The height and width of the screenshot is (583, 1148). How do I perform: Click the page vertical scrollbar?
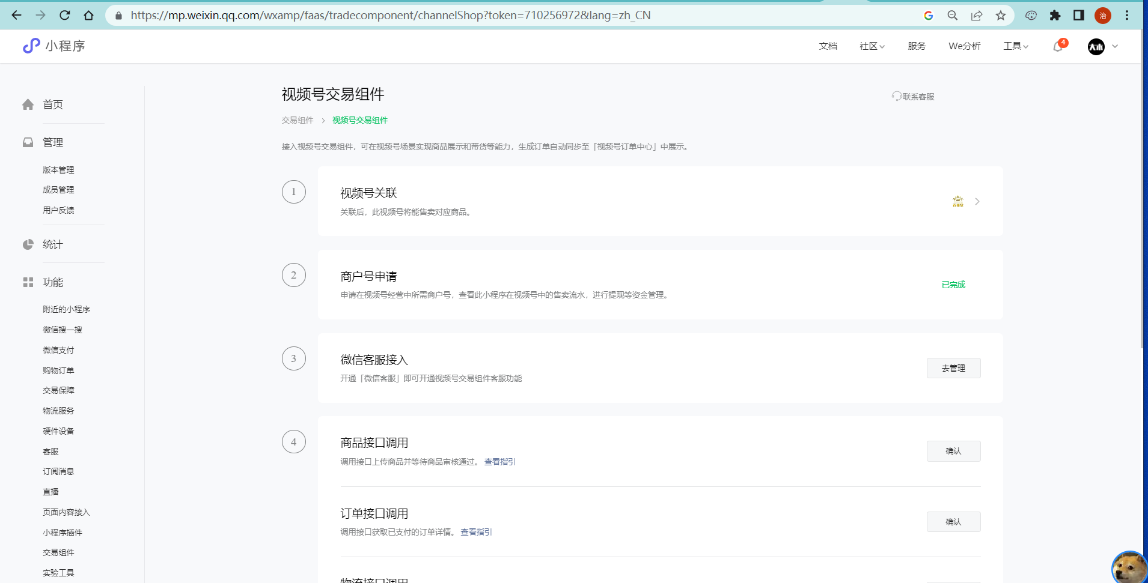tap(1142, 189)
